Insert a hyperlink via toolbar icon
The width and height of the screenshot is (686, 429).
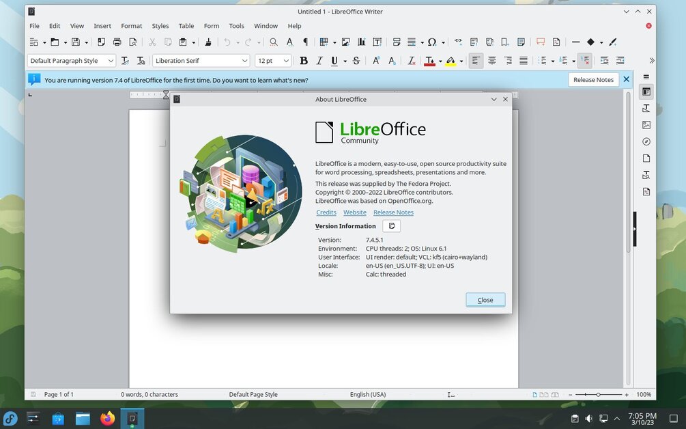pyautogui.click(x=458, y=42)
